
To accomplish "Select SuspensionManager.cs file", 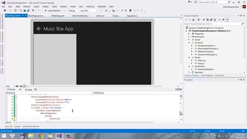I will [207, 54].
